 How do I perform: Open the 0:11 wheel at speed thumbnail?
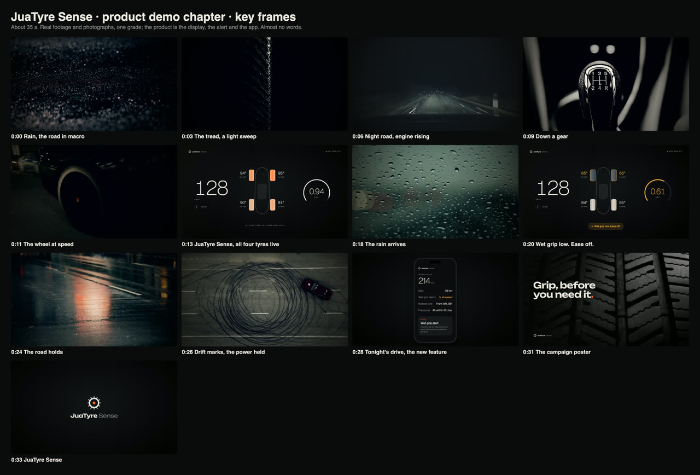(94, 192)
